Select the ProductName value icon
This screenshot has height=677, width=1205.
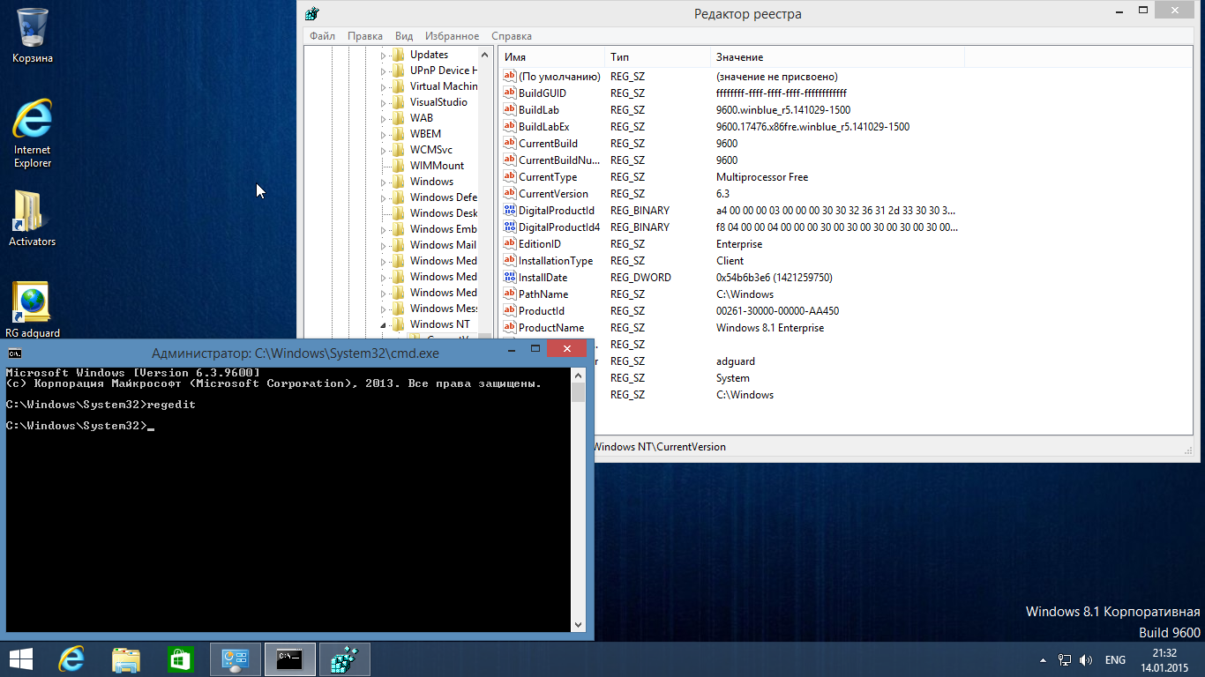pyautogui.click(x=509, y=327)
